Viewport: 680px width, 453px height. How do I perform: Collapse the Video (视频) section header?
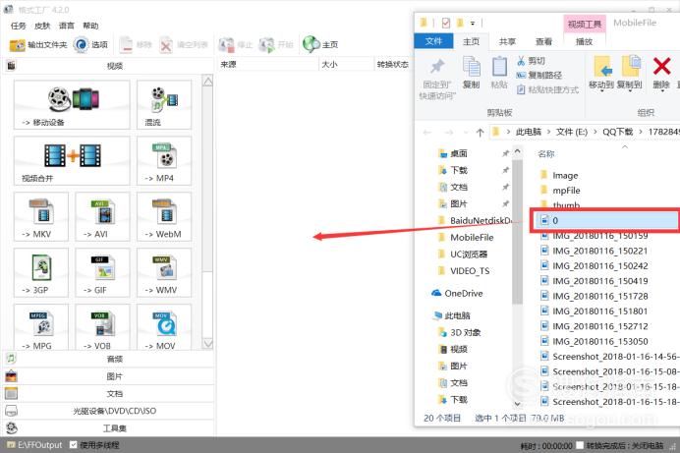(x=108, y=66)
